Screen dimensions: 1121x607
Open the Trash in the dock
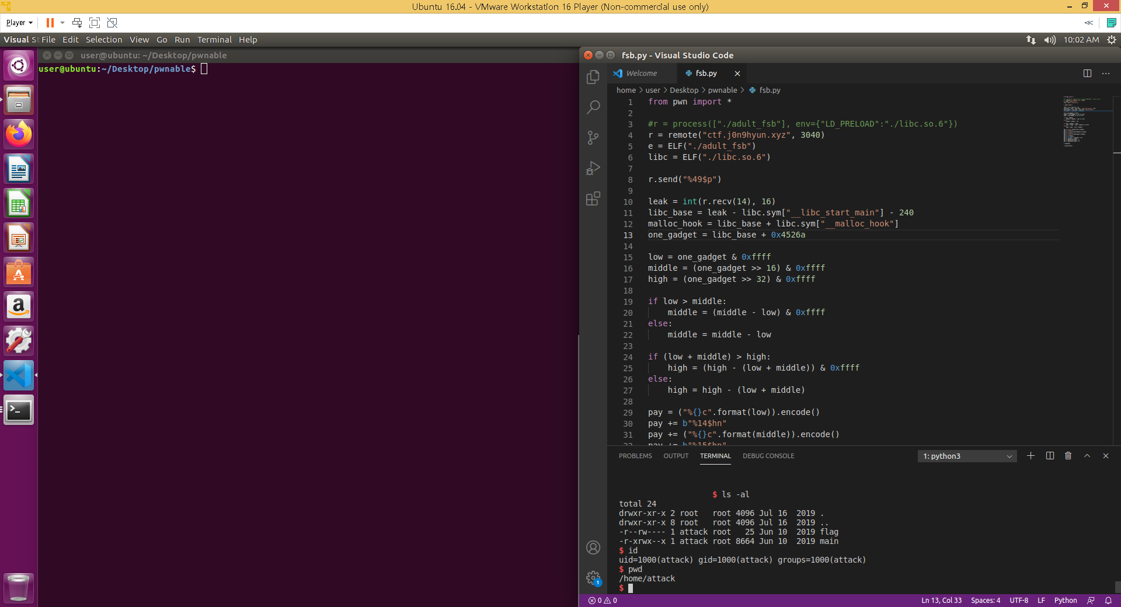point(19,588)
